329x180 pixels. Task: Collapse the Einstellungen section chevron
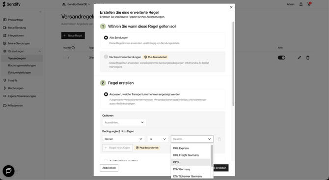[x=39, y=51]
